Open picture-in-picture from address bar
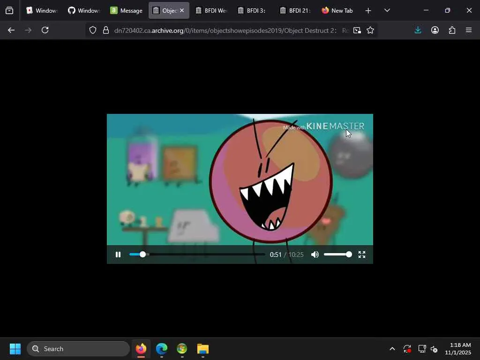 [357, 30]
